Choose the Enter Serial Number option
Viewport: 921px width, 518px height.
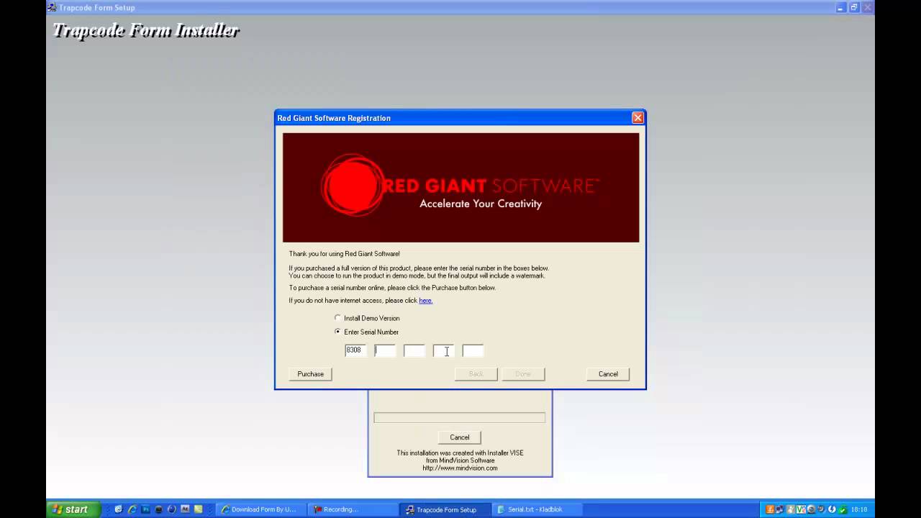tap(338, 332)
